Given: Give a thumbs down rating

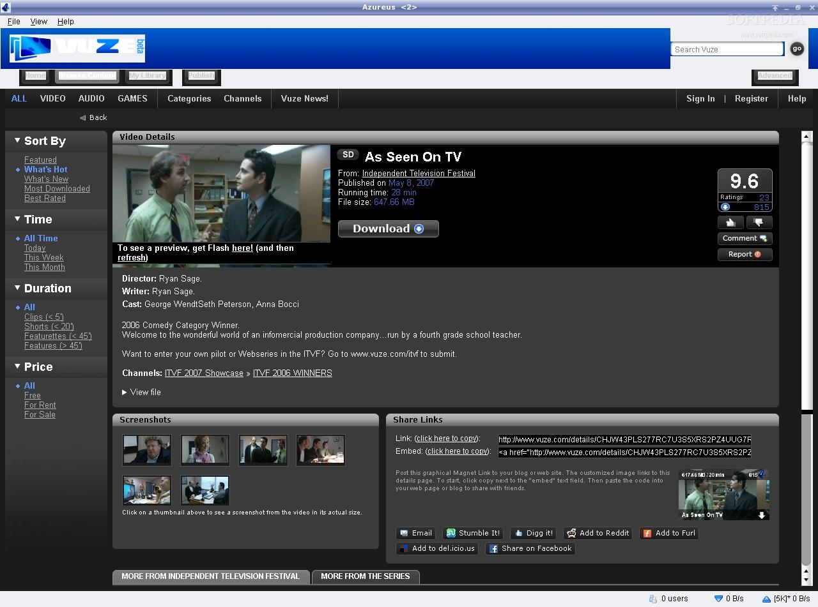Looking at the screenshot, I should point(759,223).
